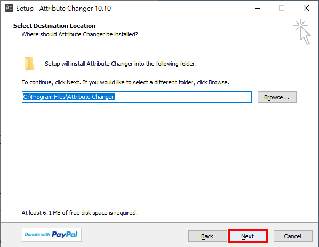Click the 'Setup will install Attribute Changer' sentence

pyautogui.click(x=121, y=64)
